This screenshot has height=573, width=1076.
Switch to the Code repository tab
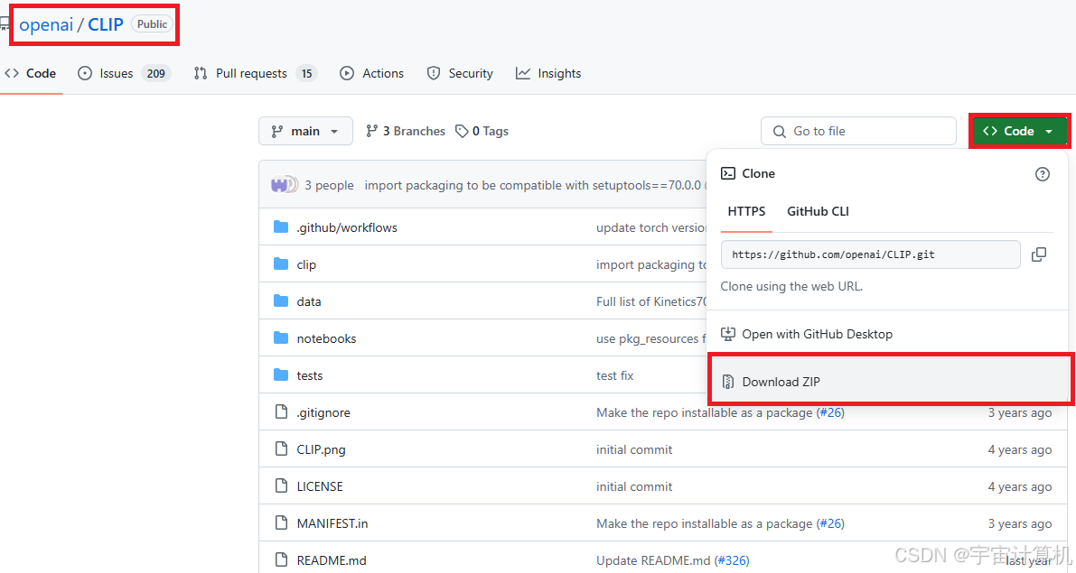pos(30,73)
